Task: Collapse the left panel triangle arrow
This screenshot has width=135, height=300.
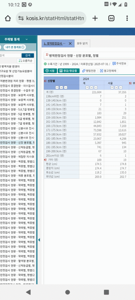Action: pos(39,240)
